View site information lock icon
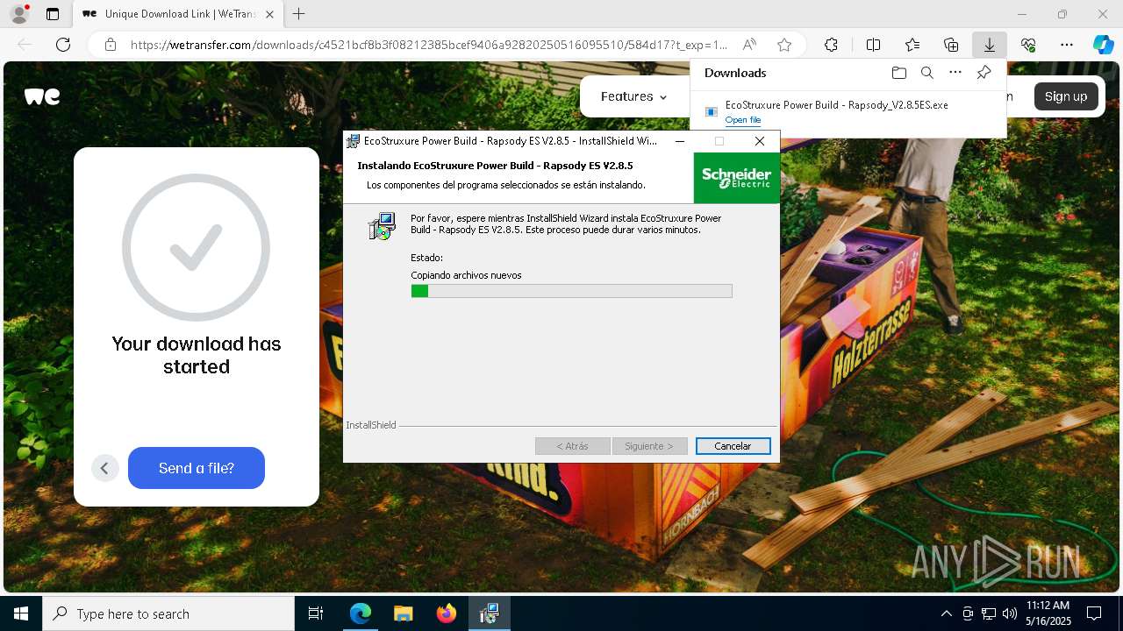1123x631 pixels. (x=110, y=45)
